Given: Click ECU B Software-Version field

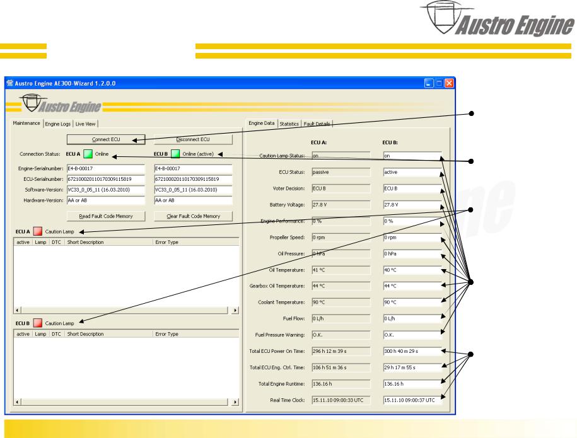Looking at the screenshot, I should pos(193,190).
